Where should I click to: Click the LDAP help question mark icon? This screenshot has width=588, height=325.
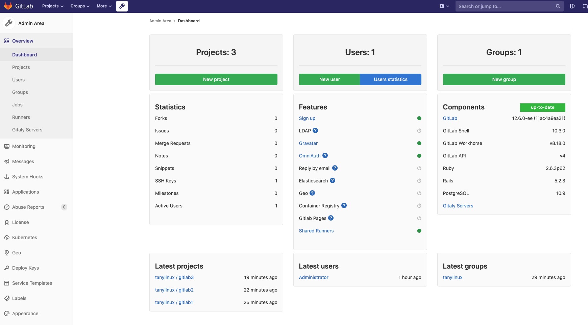[315, 130]
